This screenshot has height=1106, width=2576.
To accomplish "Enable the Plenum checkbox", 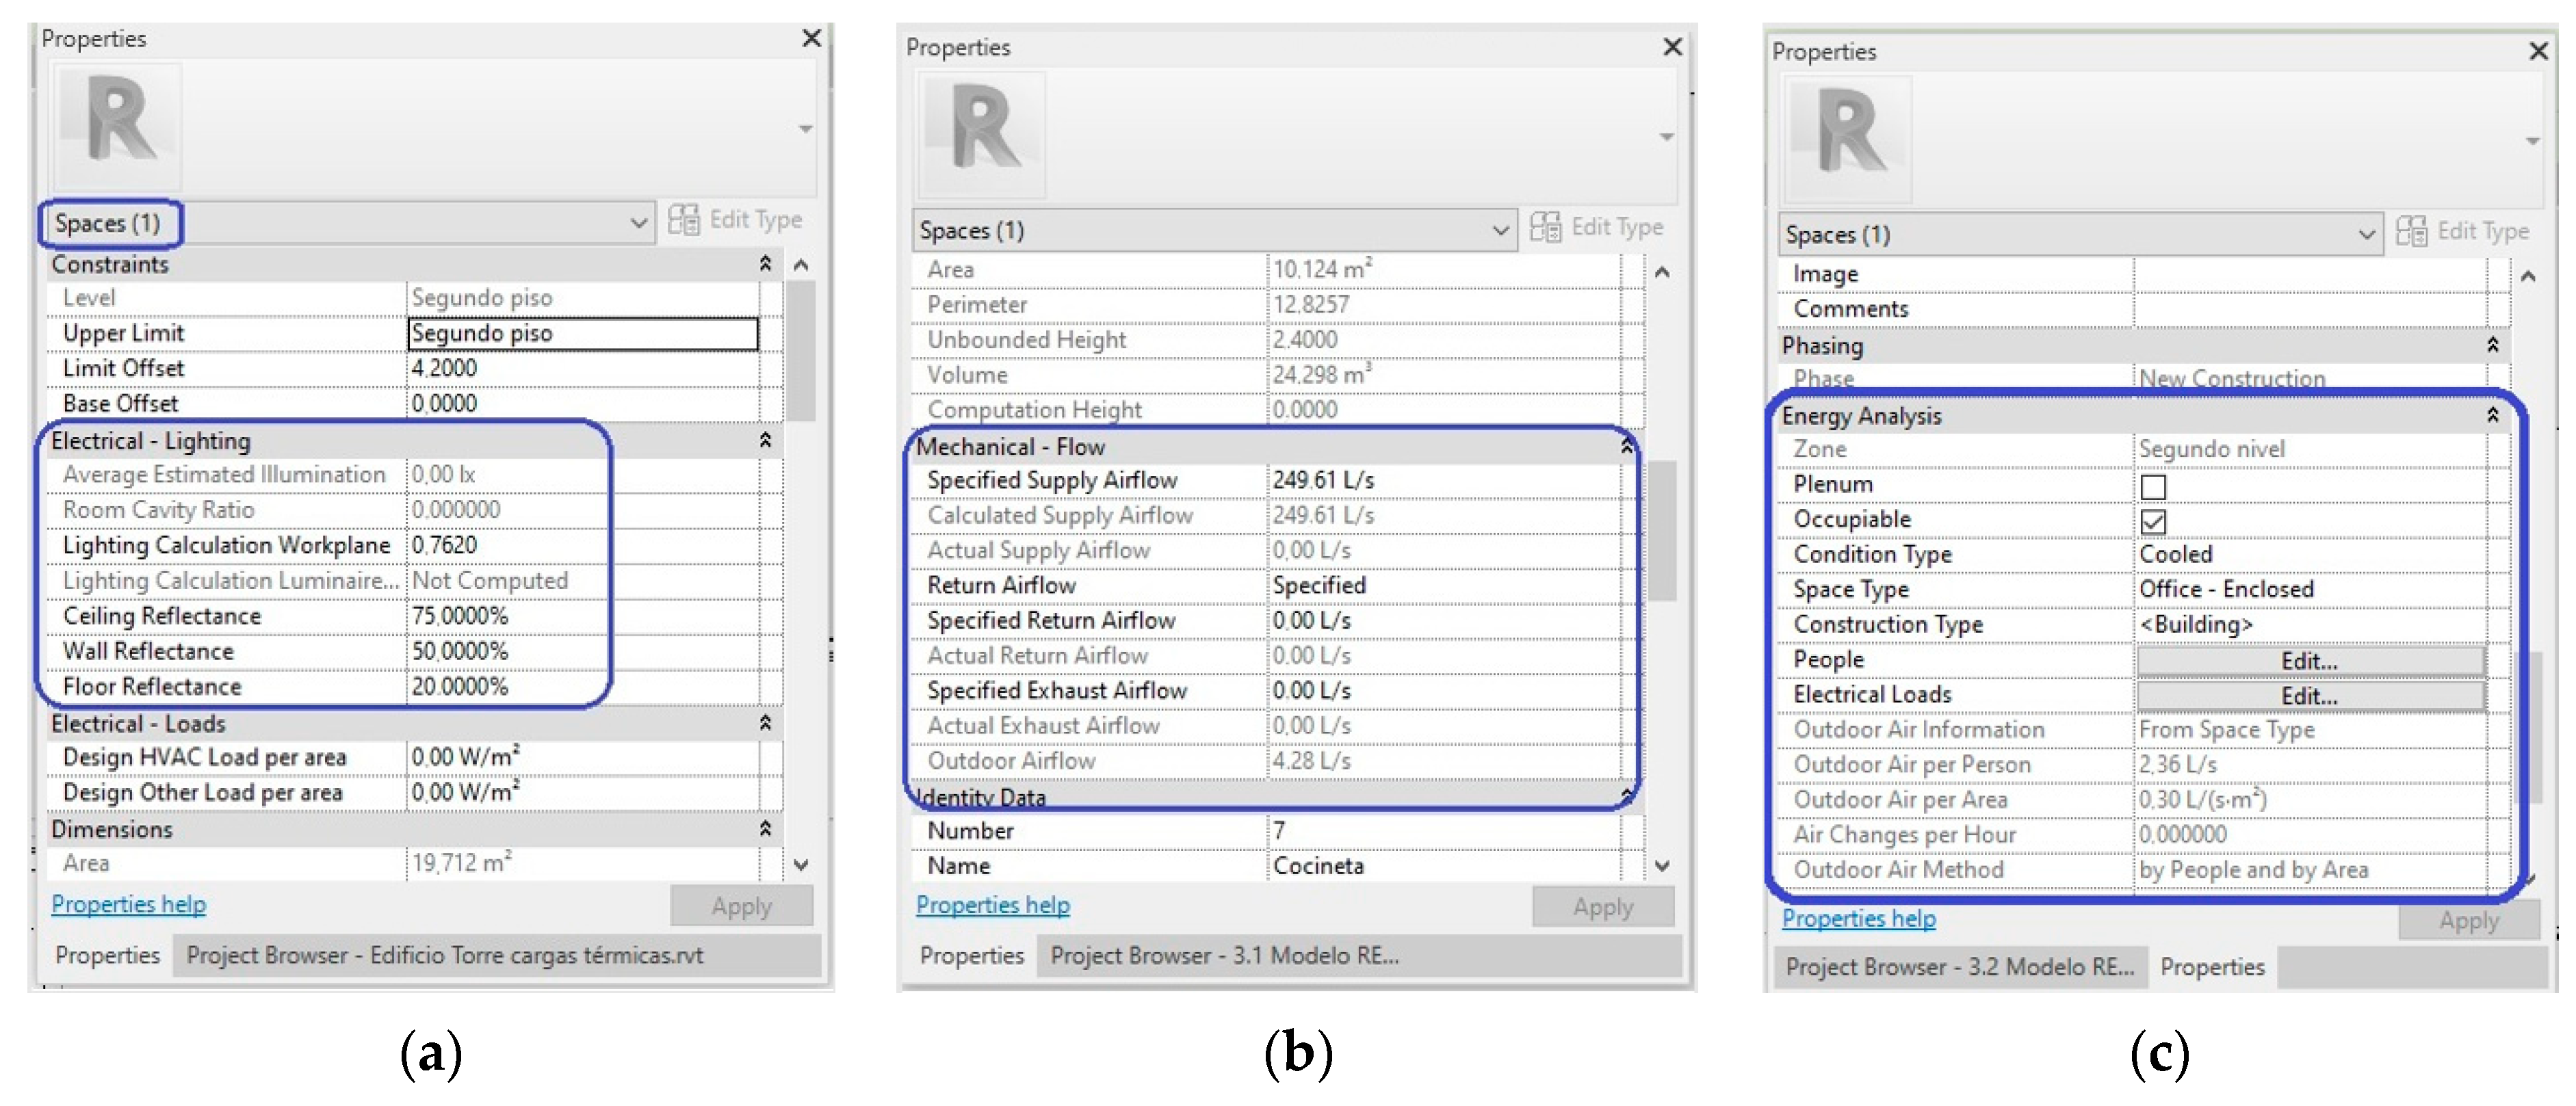I will pyautogui.click(x=2152, y=486).
